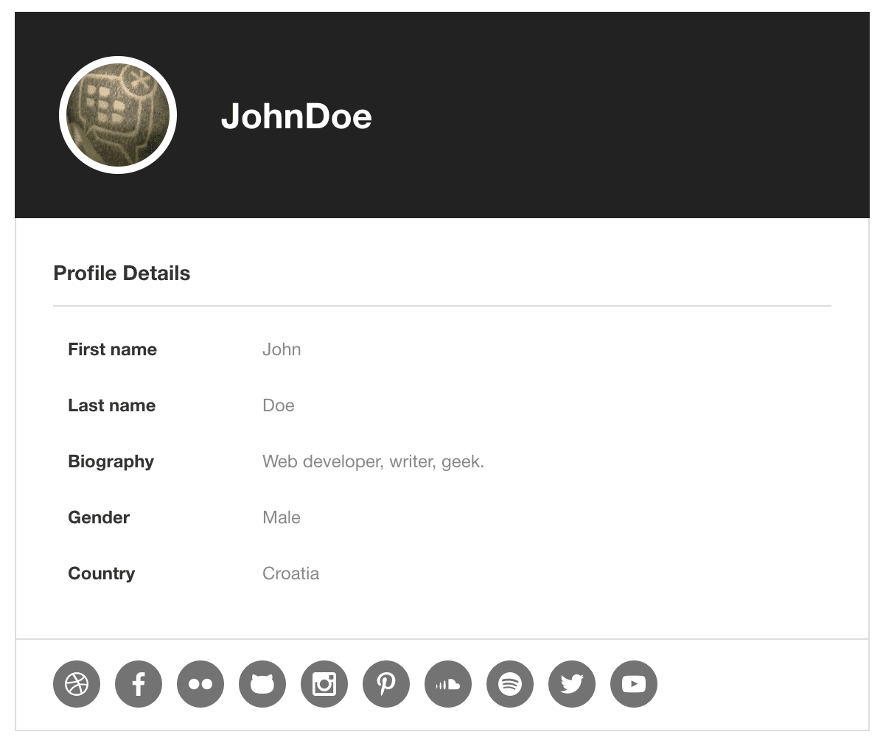883x743 pixels.
Task: Click the Country value Croatia
Action: coord(290,573)
